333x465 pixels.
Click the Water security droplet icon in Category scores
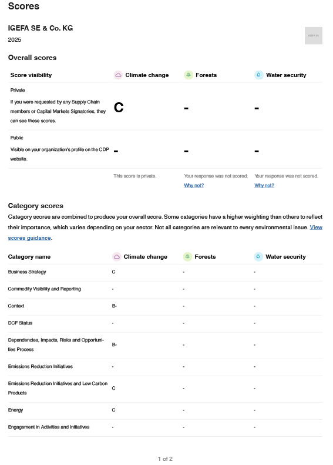(x=258, y=256)
